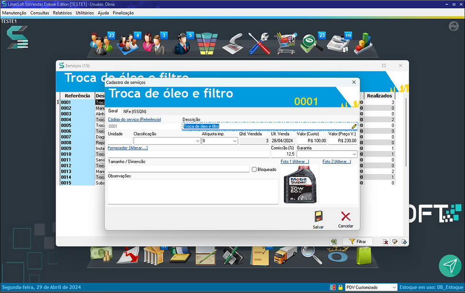The height and width of the screenshot is (293, 465).
Task: Click the refresh icon at top right
Action: tap(454, 27)
